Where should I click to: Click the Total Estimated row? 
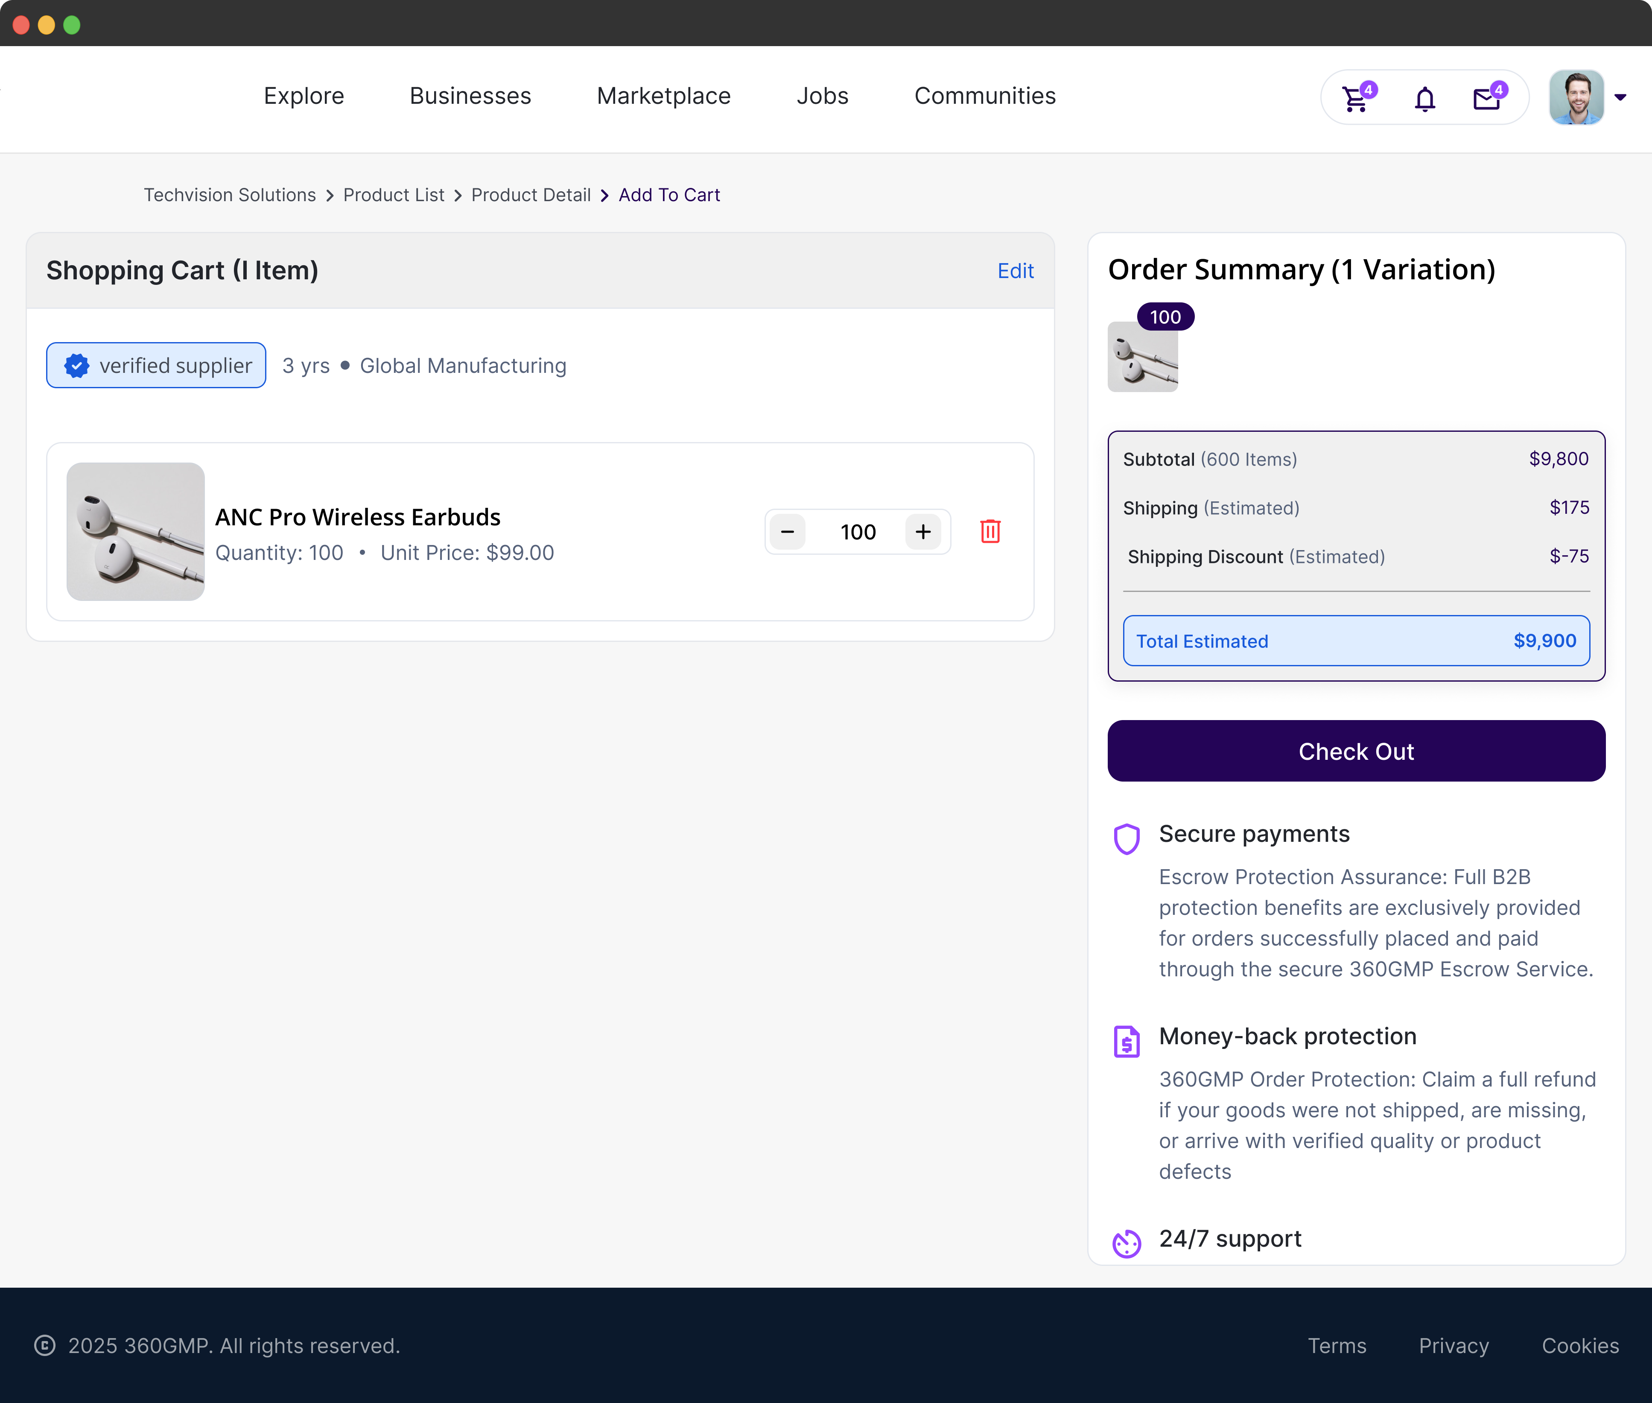[x=1355, y=640]
